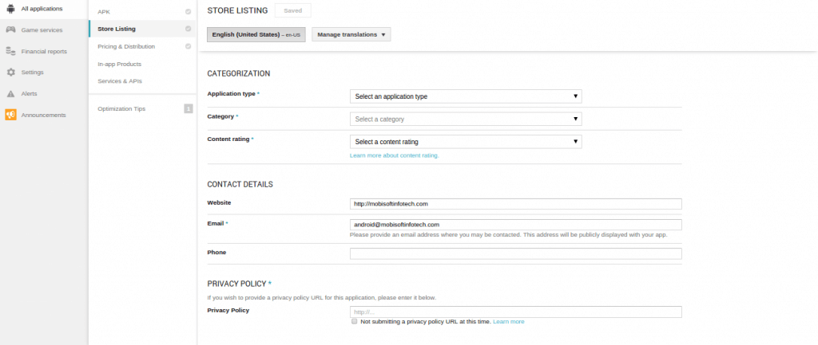Click the Settings gear icon
818x345 pixels.
[x=10, y=73]
